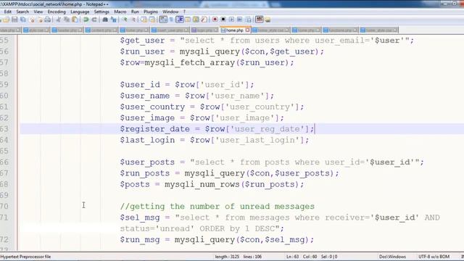The image size is (464, 261).
Task: Open the Search menu
Action: point(22,12)
